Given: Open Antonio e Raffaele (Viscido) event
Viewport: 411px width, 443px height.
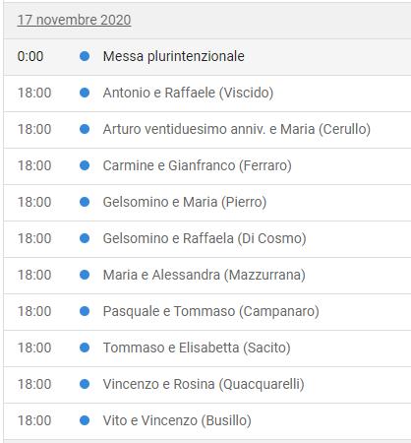Looking at the screenshot, I should (x=188, y=93).
